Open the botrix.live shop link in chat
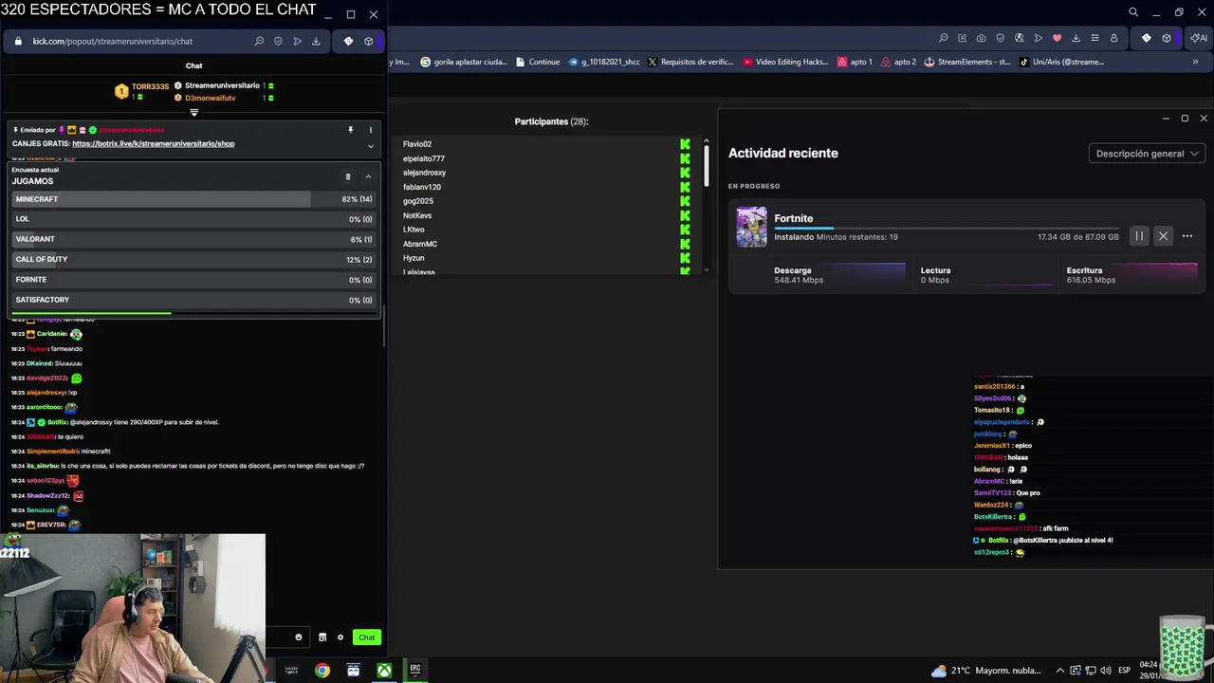The height and width of the screenshot is (683, 1214). click(153, 144)
